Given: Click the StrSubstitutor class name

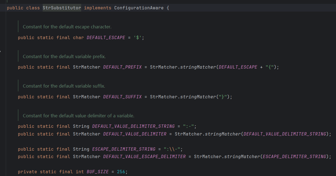Looking at the screenshot, I should [62, 8].
